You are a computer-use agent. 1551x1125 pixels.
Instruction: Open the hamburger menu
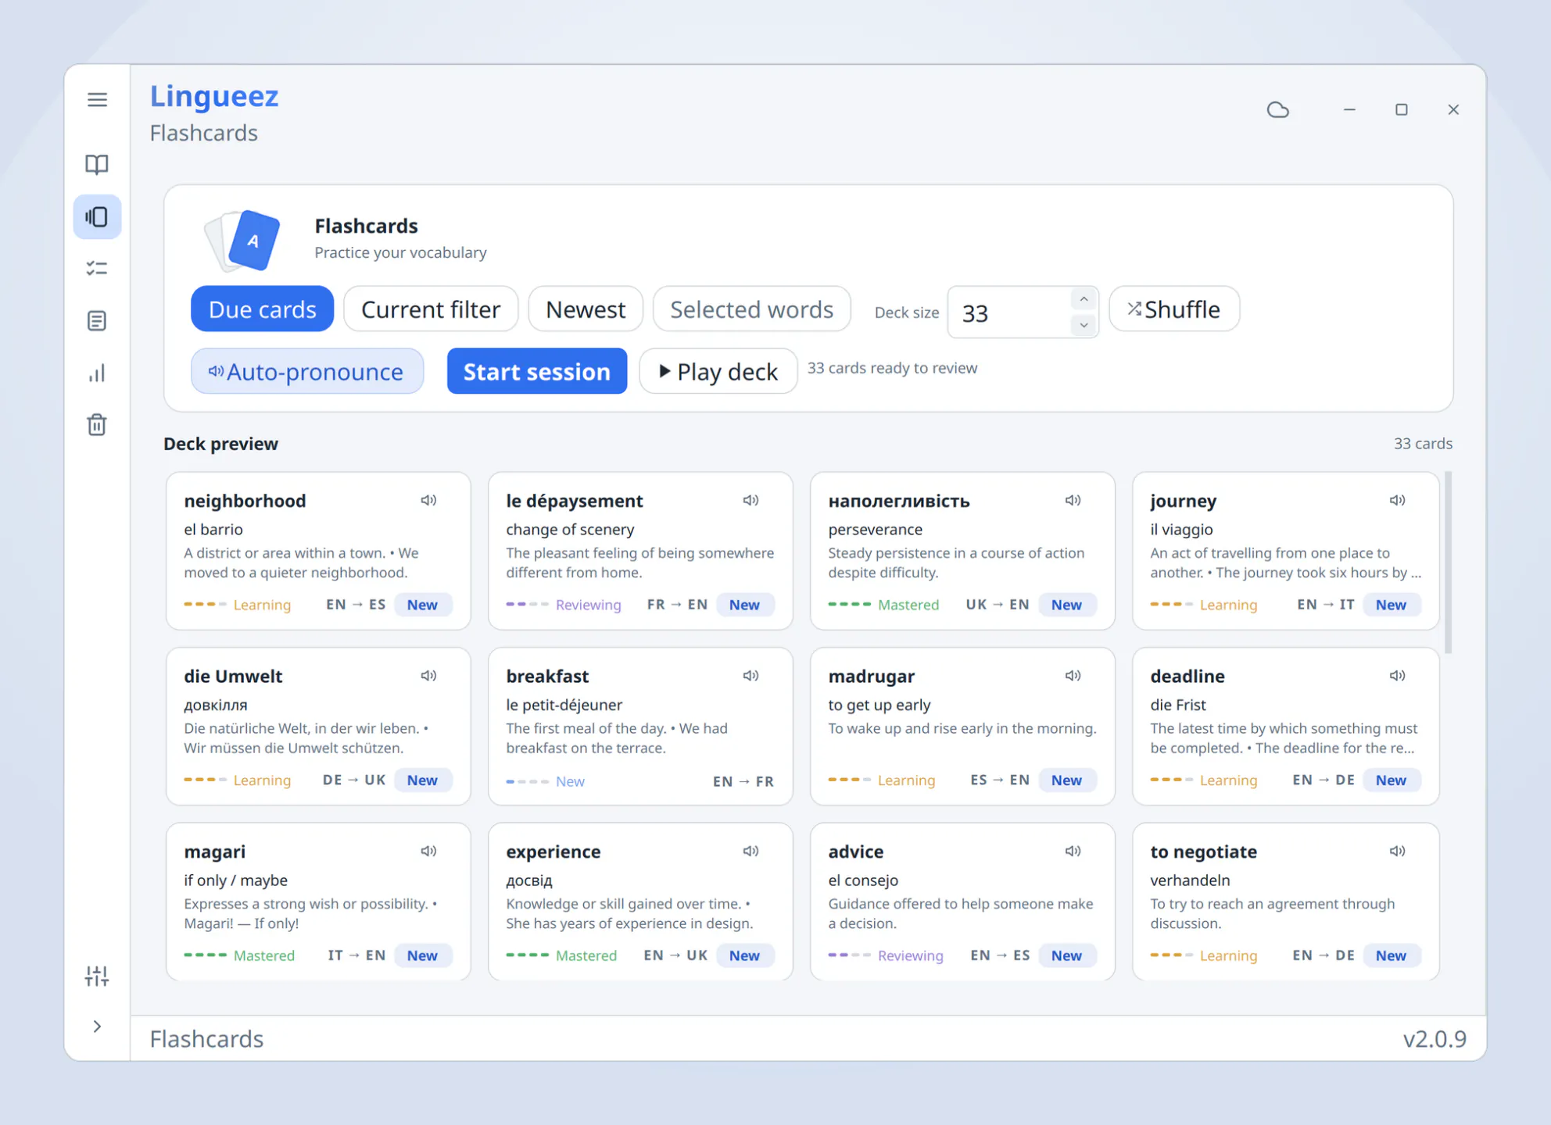coord(97,99)
